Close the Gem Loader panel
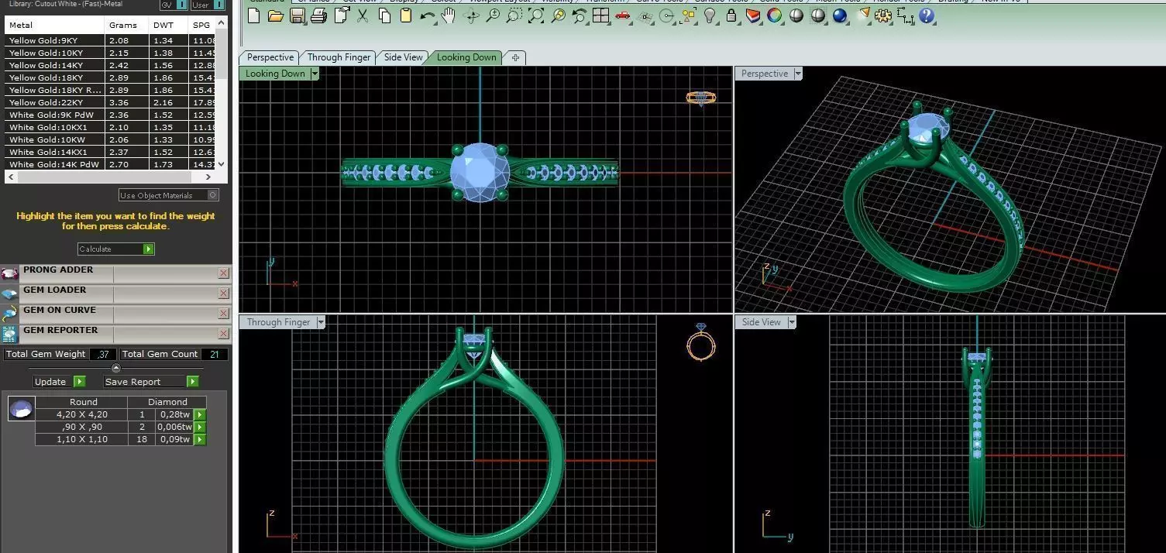This screenshot has width=1166, height=553. click(224, 294)
